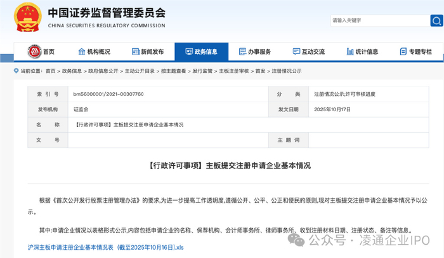444x258 pixels.
Task: Click the 发文日期 label cell
Action: 288,109
